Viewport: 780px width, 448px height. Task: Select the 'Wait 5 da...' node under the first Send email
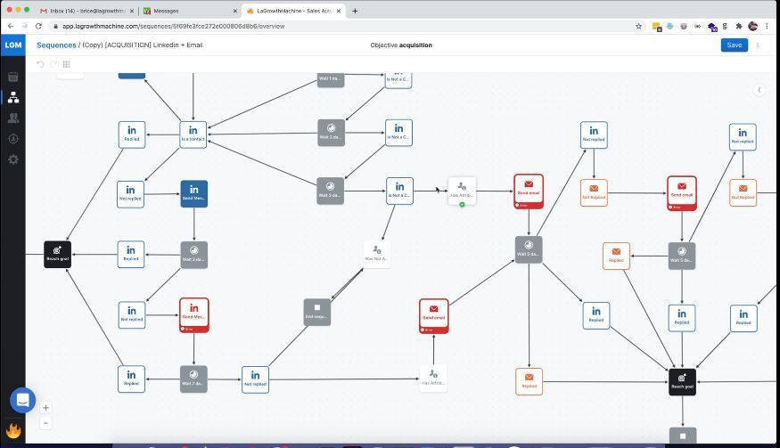pyautogui.click(x=529, y=249)
